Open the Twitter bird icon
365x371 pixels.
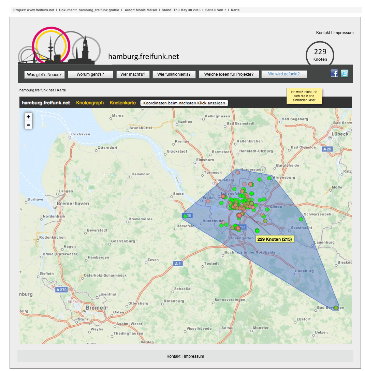345,73
